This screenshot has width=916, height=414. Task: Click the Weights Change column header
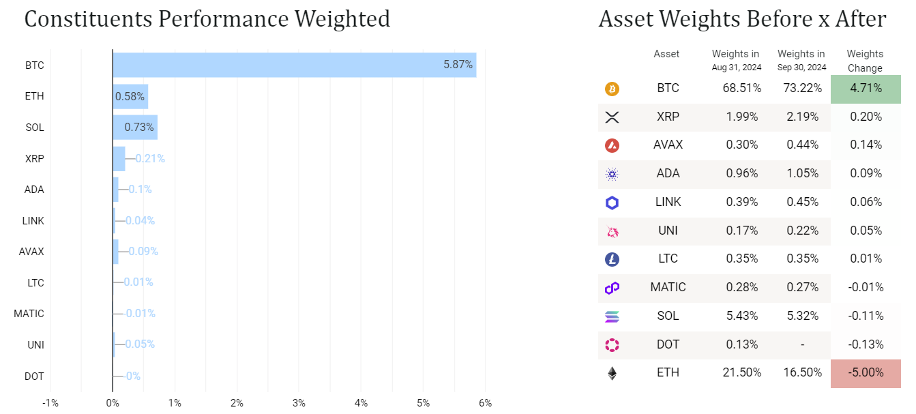pyautogui.click(x=865, y=61)
